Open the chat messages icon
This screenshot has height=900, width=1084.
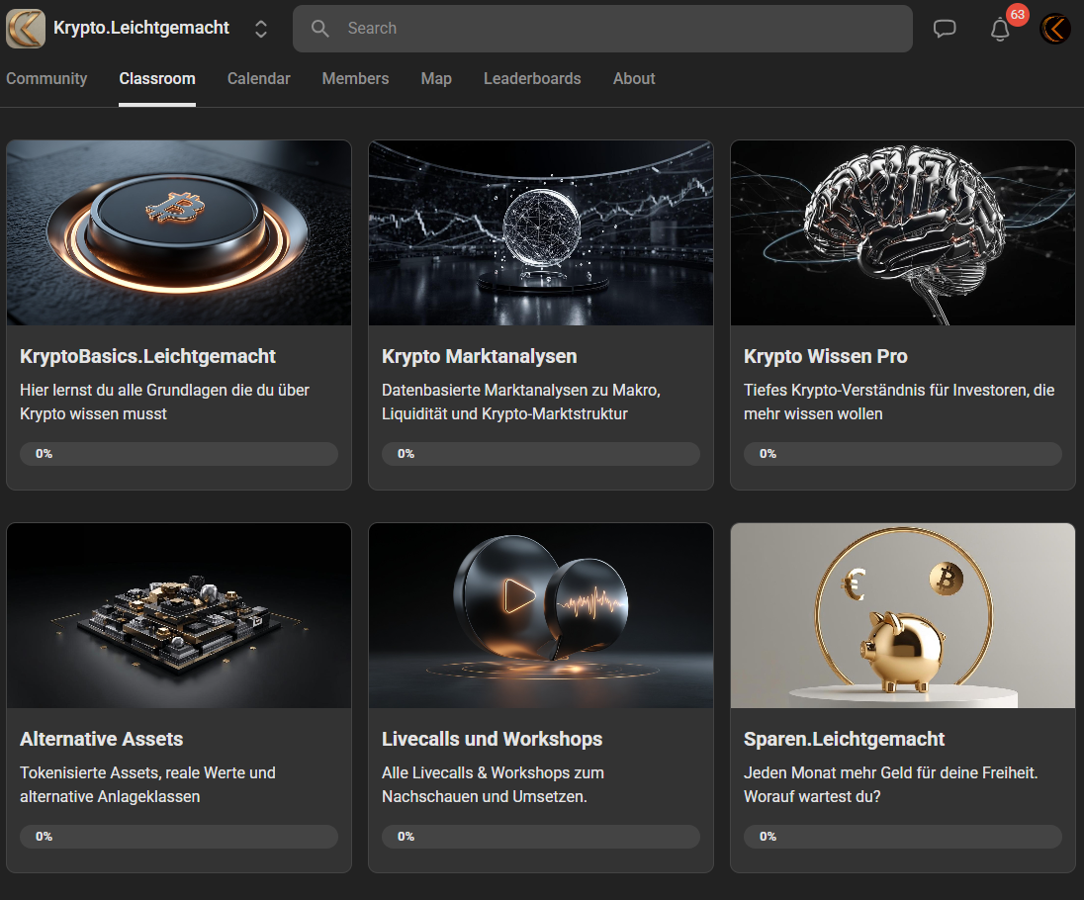tap(945, 29)
